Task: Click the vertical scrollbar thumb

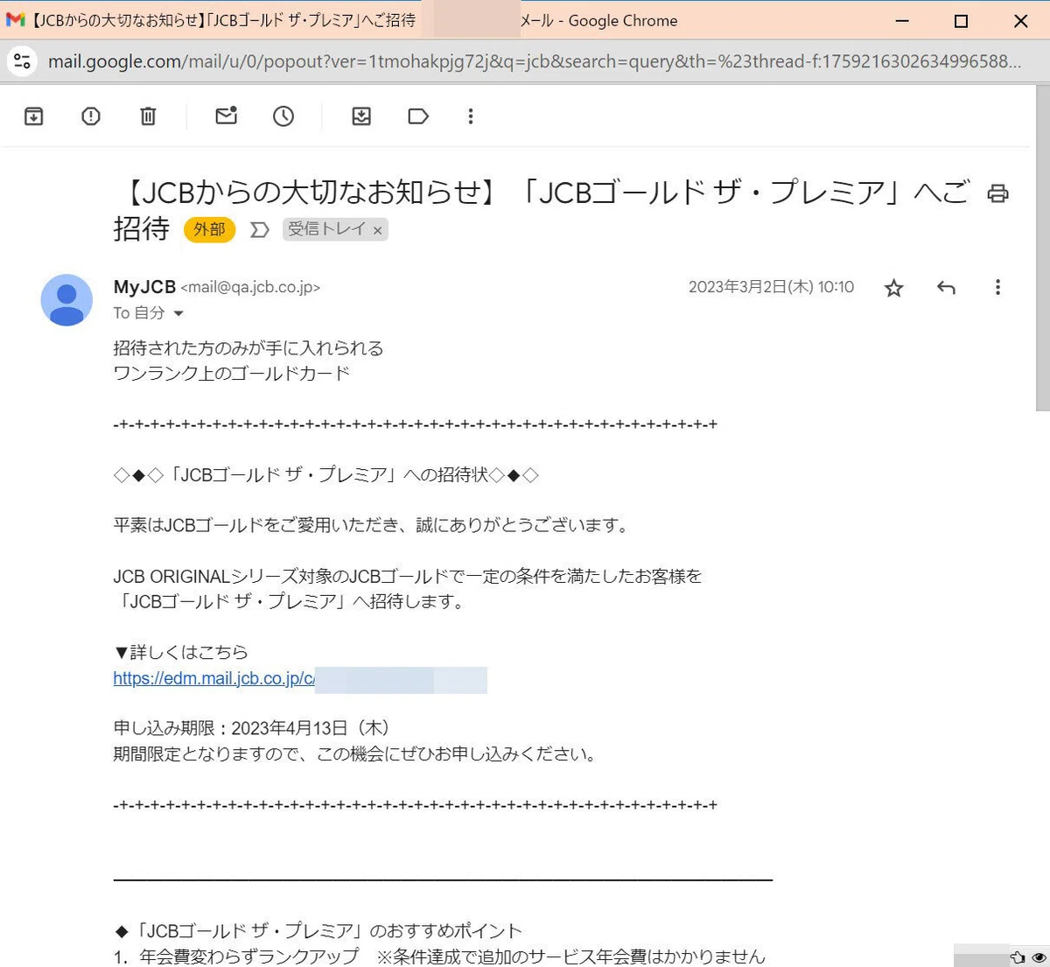Action: point(1042,249)
